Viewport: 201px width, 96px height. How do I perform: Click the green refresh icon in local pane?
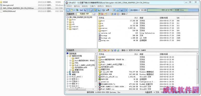pyautogui.click(x=118, y=50)
